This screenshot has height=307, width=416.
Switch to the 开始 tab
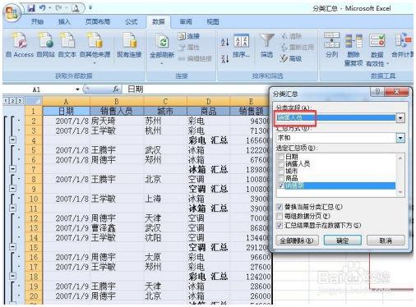37,21
